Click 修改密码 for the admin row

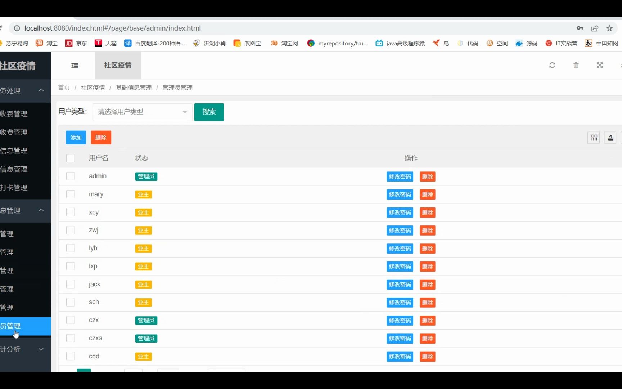click(x=400, y=176)
